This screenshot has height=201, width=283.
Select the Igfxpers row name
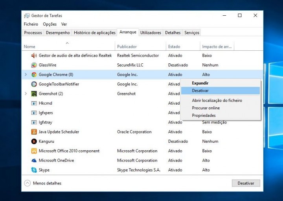coord(46,113)
